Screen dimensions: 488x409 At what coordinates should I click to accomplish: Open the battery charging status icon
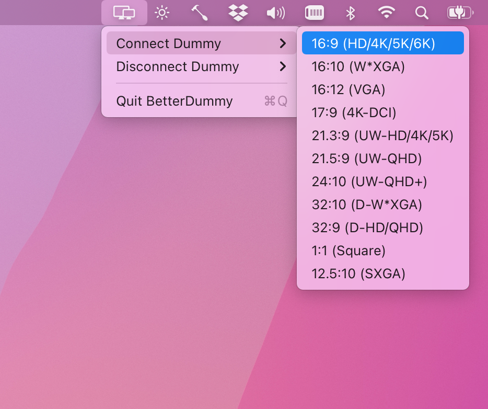460,13
